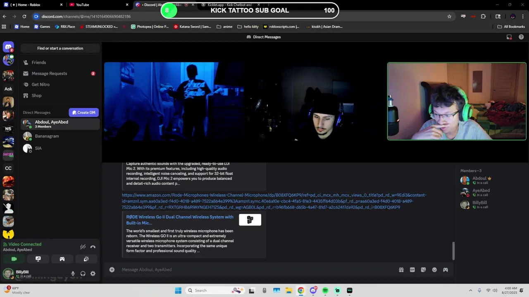This screenshot has height=297, width=529.
Task: Open Chrome extensions puzzle icon
Action: click(x=483, y=16)
